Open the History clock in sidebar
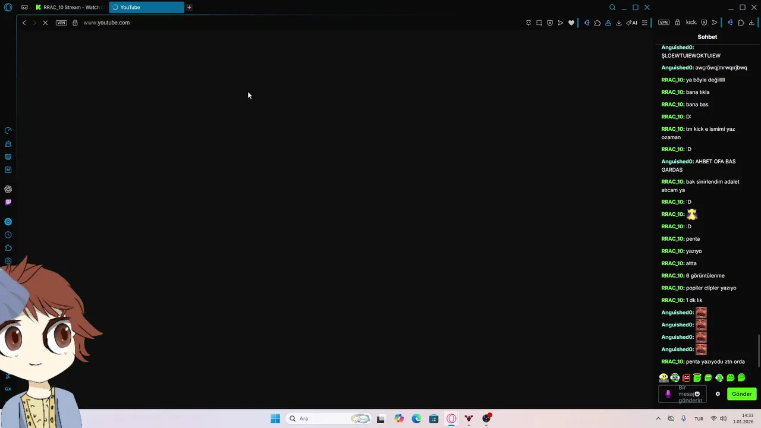Image resolution: width=761 pixels, height=428 pixels. [8, 235]
